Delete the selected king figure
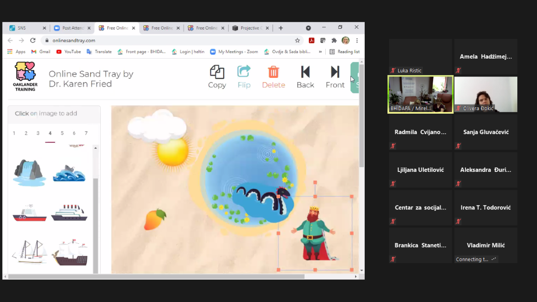This screenshot has width=537, height=302. (273, 77)
